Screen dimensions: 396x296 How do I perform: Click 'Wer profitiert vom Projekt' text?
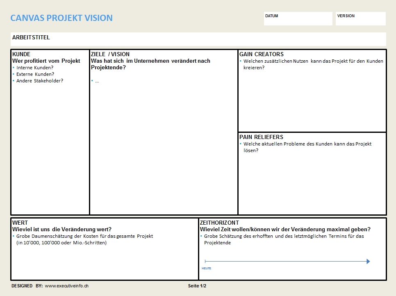click(46, 61)
